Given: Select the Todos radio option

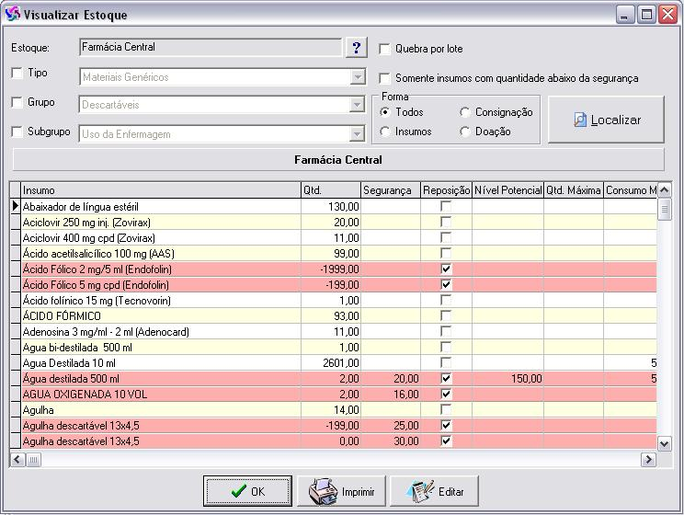Looking at the screenshot, I should pos(384,112).
